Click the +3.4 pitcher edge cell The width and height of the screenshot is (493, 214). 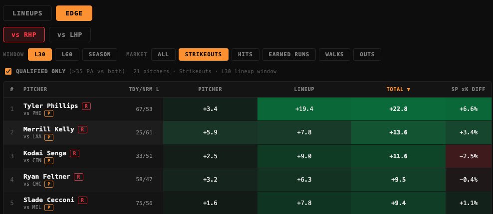(210, 109)
